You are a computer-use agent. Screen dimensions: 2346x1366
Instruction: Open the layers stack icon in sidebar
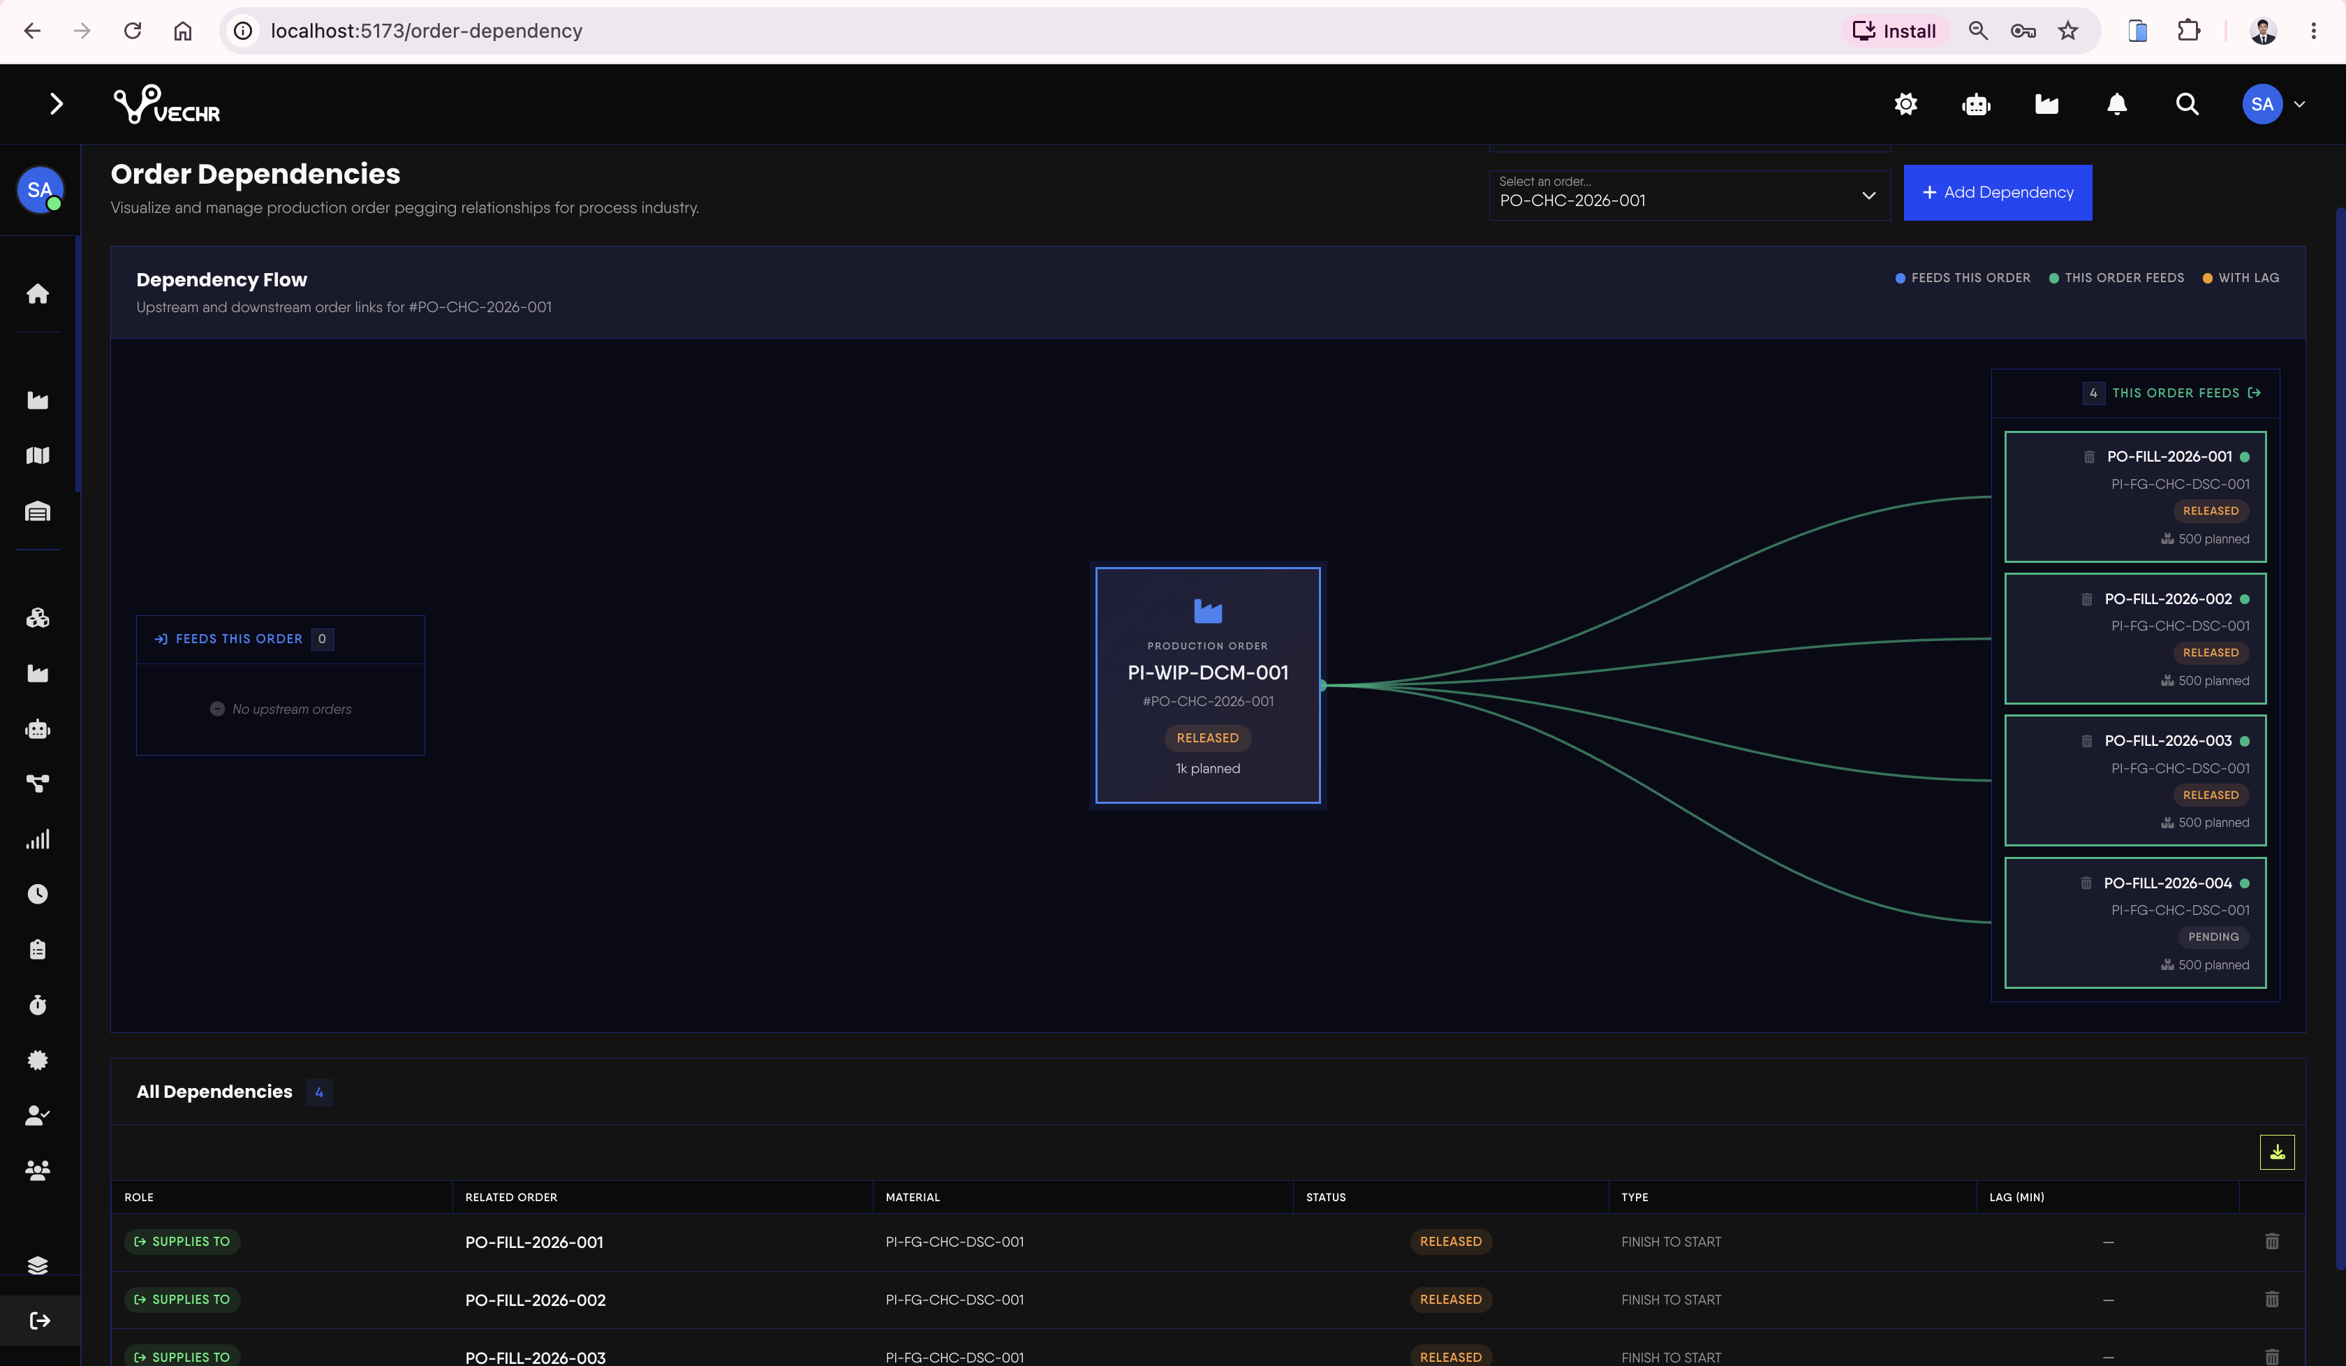(x=37, y=1265)
